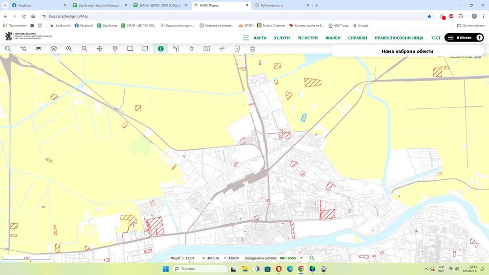Screen dimensions: 489x275
Task: Expand the selected objects list with arrow
Action: [x=479, y=38]
